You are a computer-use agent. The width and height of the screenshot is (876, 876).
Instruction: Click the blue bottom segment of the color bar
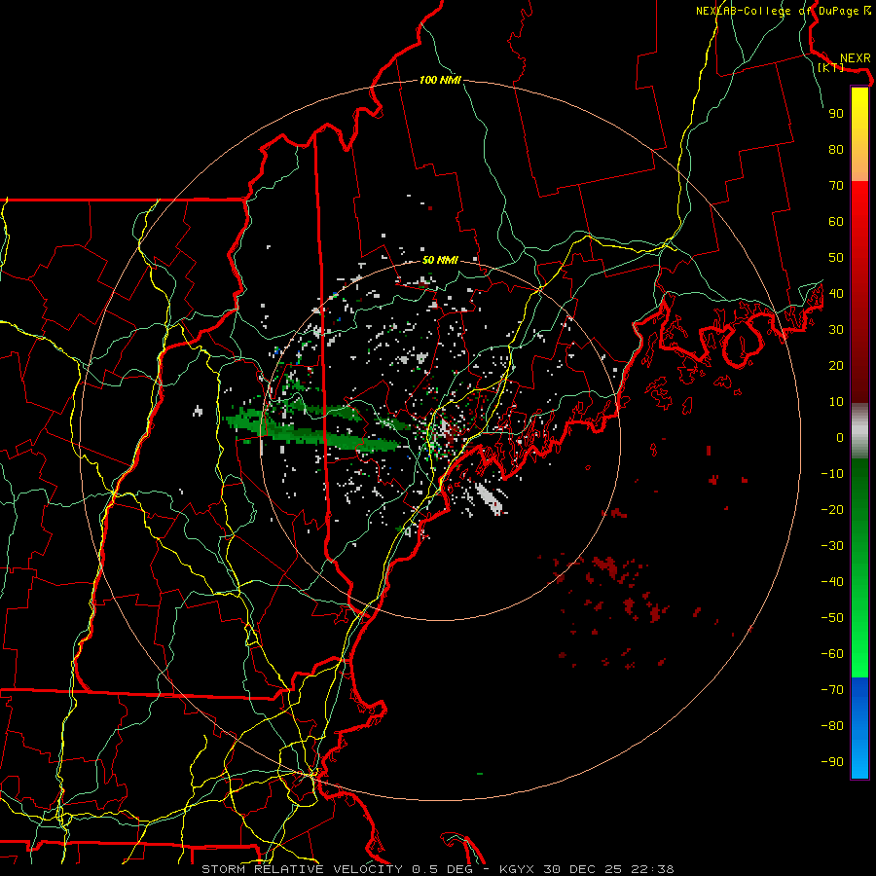[859, 728]
